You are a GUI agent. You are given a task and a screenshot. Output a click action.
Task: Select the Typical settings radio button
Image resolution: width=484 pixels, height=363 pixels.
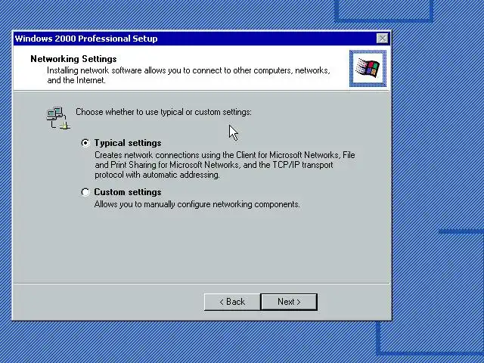pyautogui.click(x=85, y=143)
